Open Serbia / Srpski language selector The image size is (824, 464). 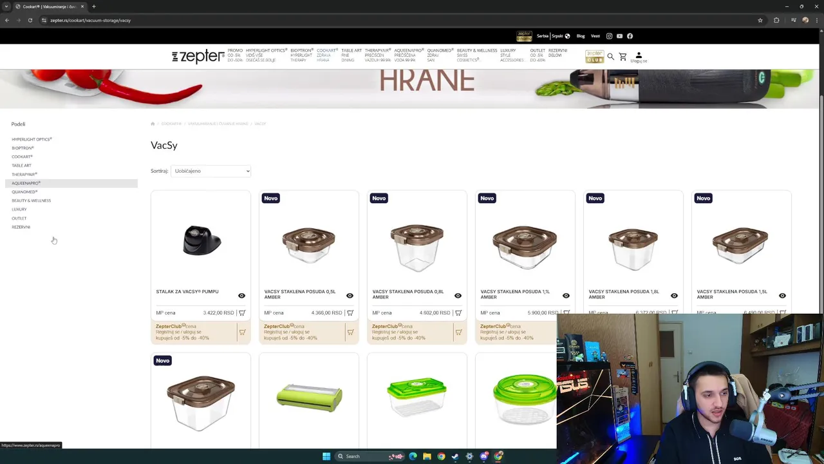click(553, 36)
